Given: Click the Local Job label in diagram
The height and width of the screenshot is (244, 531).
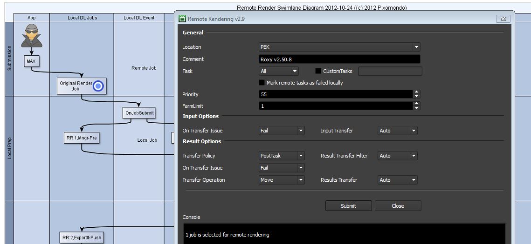Looking at the screenshot, I should (x=147, y=140).
